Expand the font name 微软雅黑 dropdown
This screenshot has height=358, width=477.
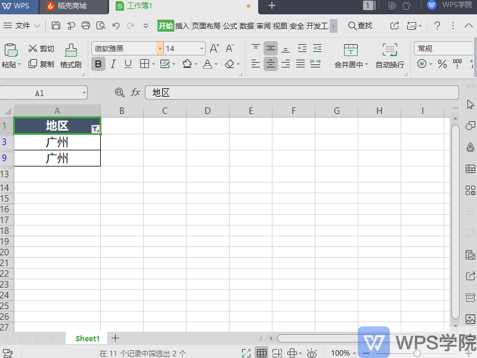pyautogui.click(x=160, y=48)
